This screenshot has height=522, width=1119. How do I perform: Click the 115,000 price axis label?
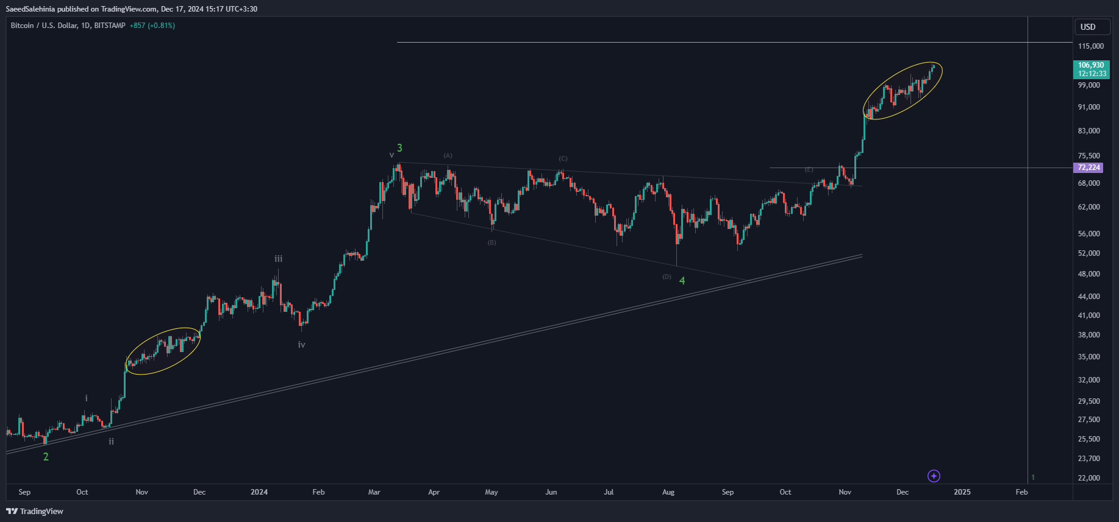(1091, 46)
